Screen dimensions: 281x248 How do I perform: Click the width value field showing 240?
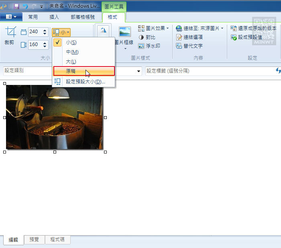coord(35,32)
